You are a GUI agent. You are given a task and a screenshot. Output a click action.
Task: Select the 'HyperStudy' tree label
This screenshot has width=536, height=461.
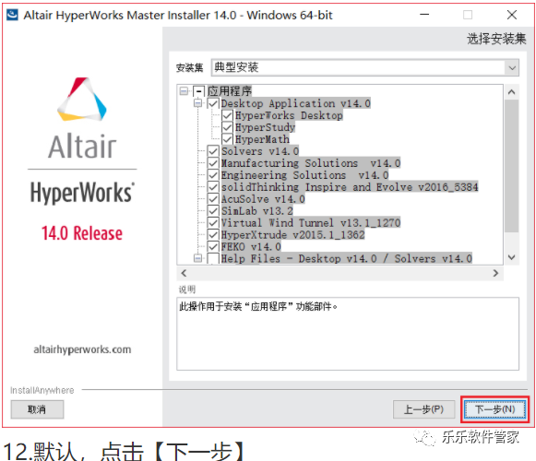click(x=266, y=127)
